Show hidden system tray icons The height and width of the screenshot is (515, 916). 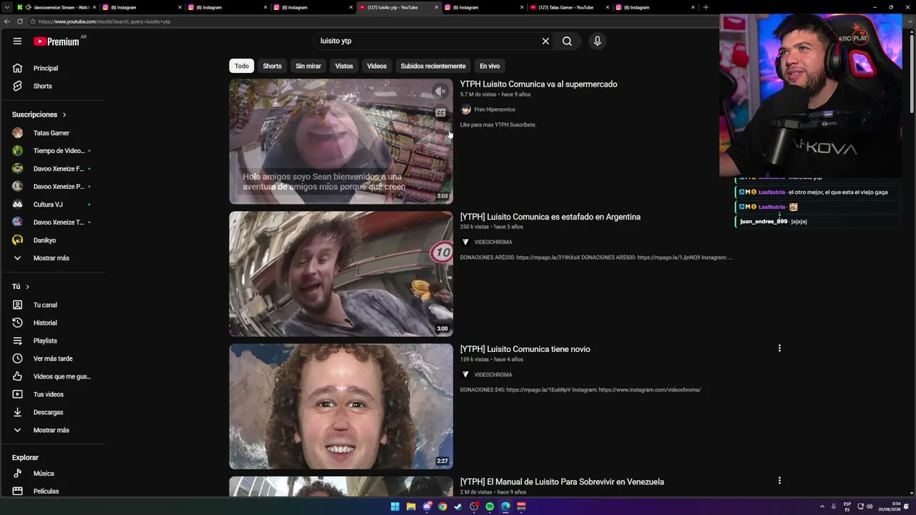click(822, 506)
